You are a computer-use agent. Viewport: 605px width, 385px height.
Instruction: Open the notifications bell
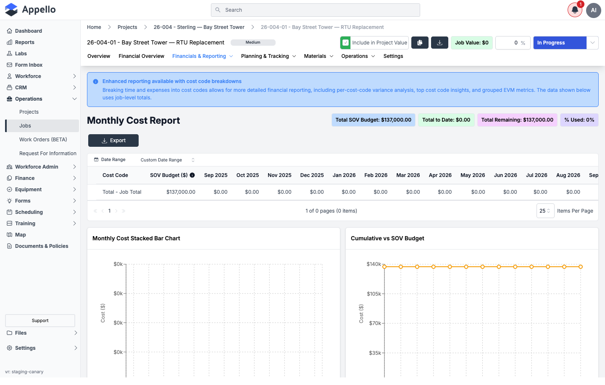click(x=575, y=10)
